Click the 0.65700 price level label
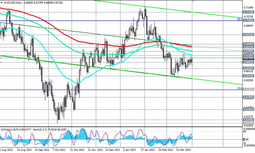 click(x=248, y=76)
